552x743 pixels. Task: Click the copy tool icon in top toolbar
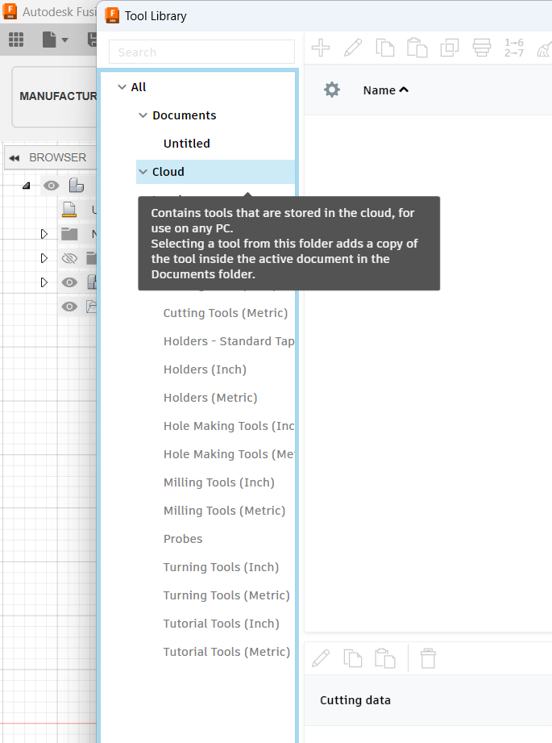(385, 48)
